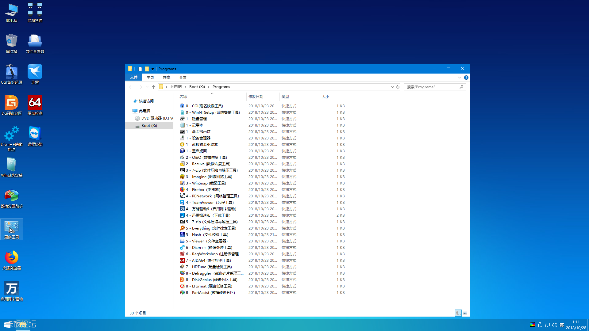Select 此电脑 in navigation pane
589x331 pixels.
click(x=144, y=111)
